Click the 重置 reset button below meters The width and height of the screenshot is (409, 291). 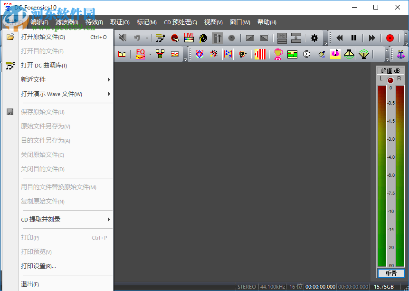(391, 273)
